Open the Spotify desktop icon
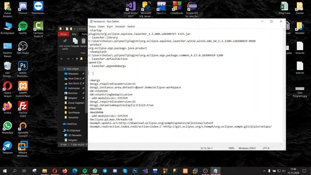The height and width of the screenshot is (175, 311). point(23,28)
